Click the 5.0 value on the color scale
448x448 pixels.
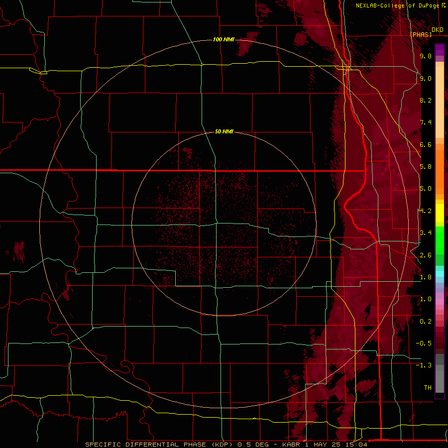point(426,189)
